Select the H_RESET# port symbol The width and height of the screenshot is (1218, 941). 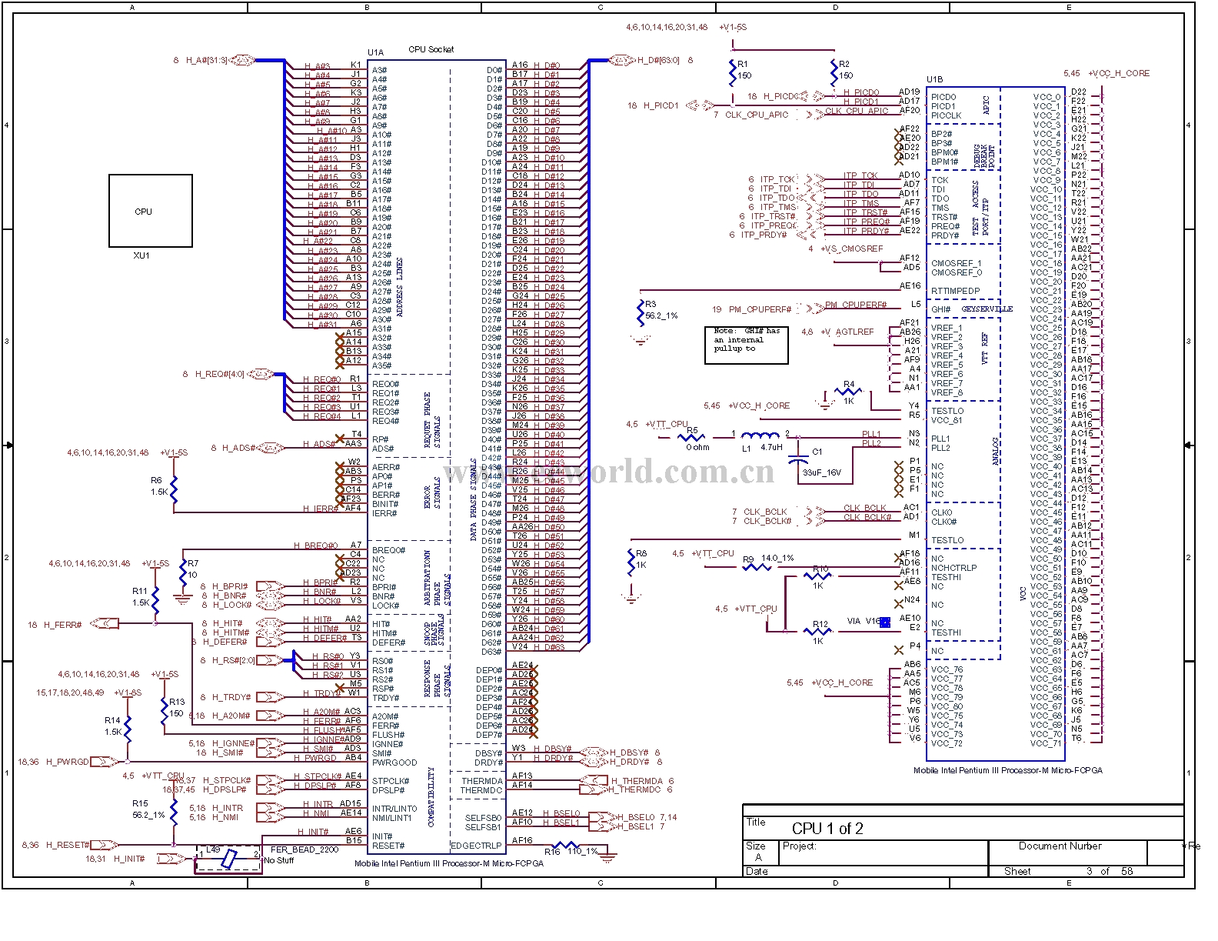point(105,845)
